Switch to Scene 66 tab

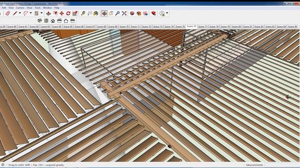click(79, 27)
